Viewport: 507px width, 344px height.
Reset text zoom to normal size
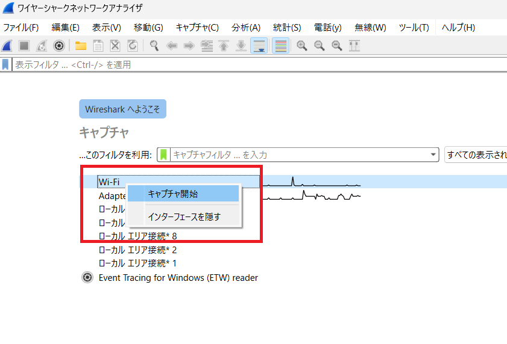pyautogui.click(x=337, y=46)
